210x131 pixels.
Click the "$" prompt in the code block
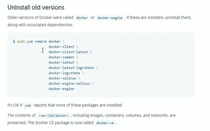(x=14, y=42)
